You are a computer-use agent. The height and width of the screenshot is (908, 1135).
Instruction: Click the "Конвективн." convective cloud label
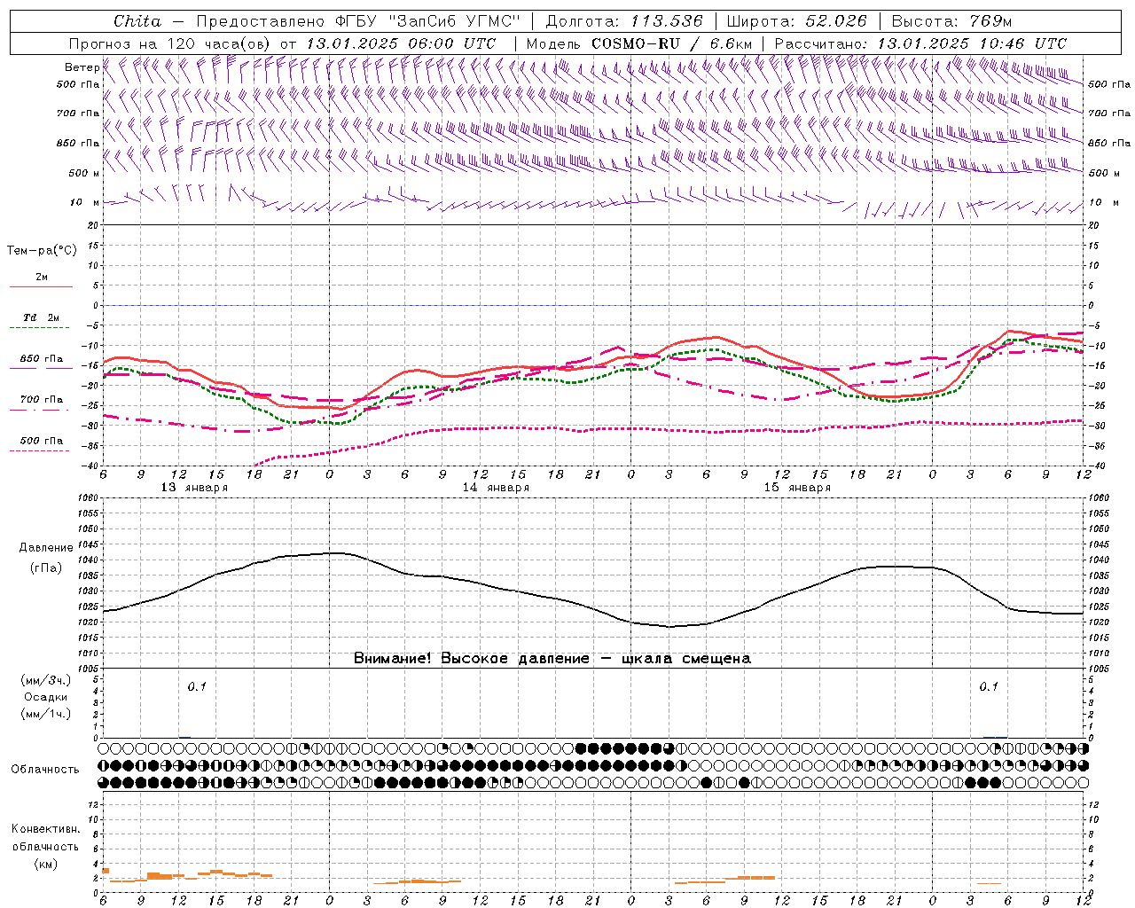(x=46, y=829)
